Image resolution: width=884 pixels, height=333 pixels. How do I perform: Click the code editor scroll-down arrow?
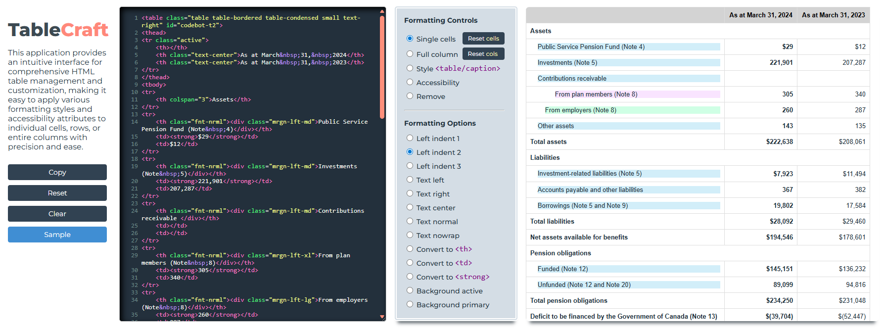[x=382, y=317]
